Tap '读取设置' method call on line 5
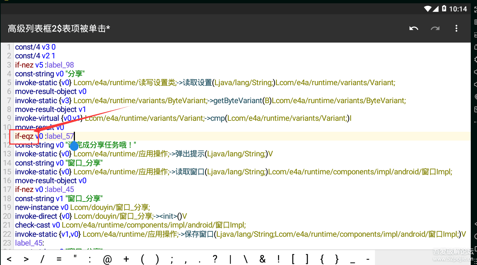Screen dimensions: 477x265 click(x=197, y=83)
